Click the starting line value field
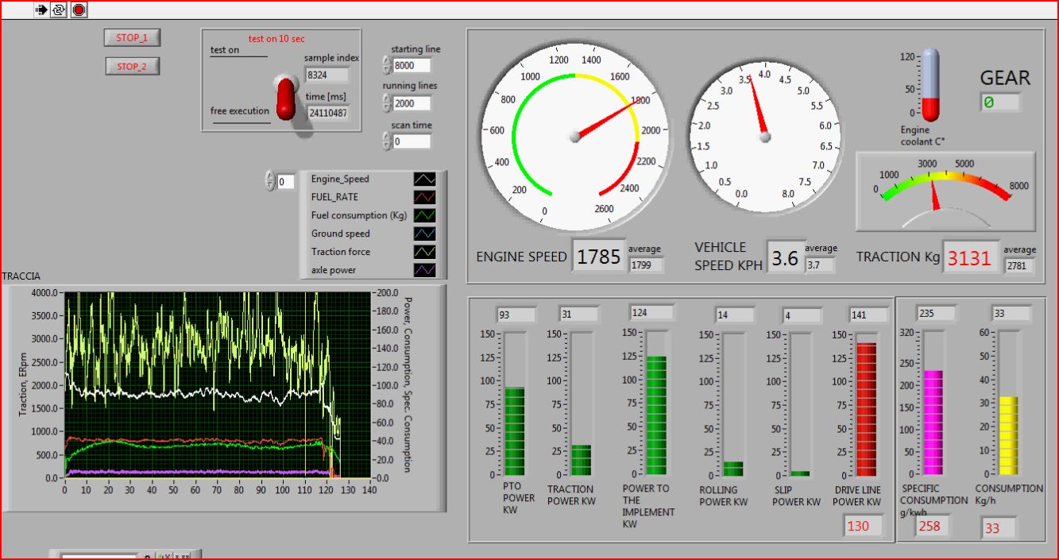 pyautogui.click(x=412, y=65)
